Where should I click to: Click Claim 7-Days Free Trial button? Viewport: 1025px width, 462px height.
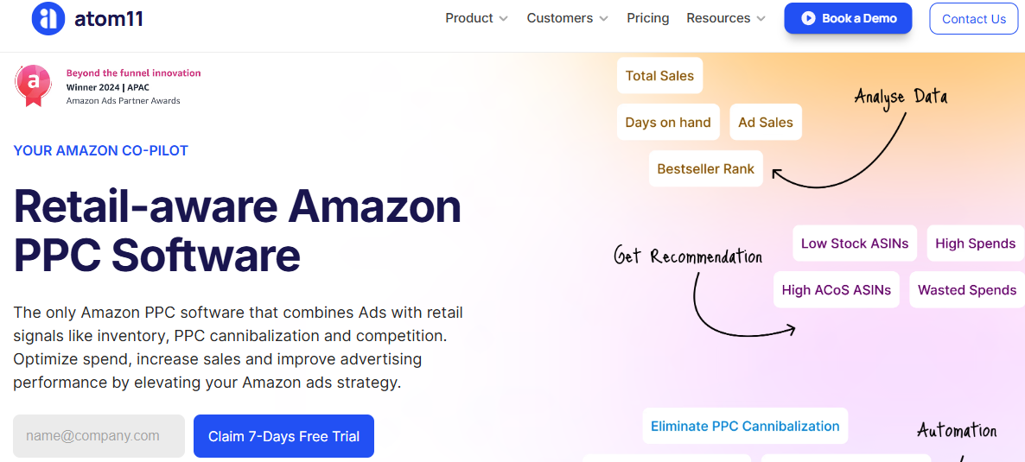point(283,436)
